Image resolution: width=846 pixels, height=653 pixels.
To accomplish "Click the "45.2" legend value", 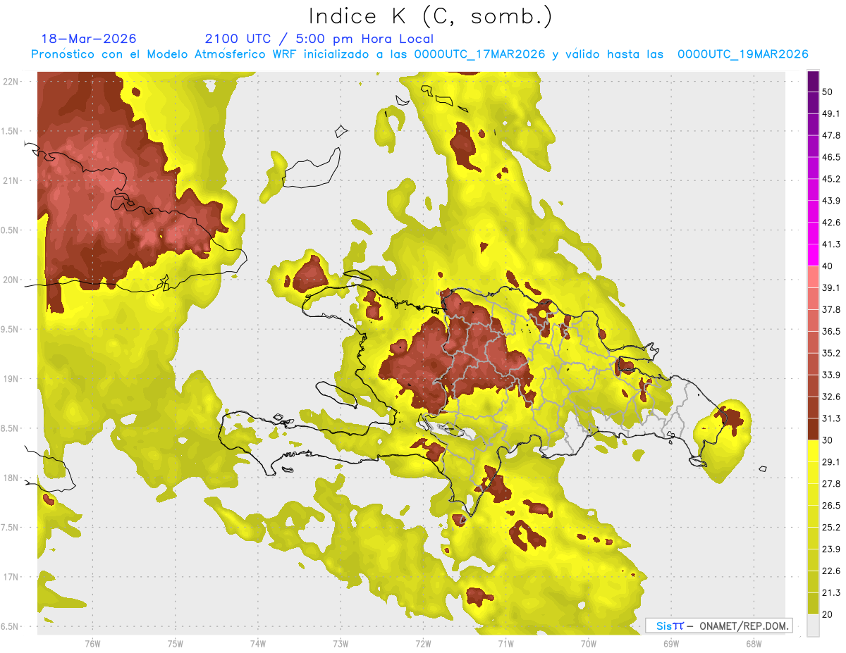I will [831, 179].
